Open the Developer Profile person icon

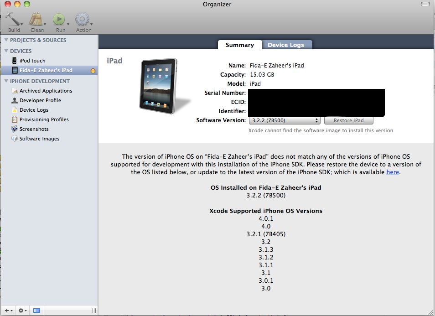[15, 100]
